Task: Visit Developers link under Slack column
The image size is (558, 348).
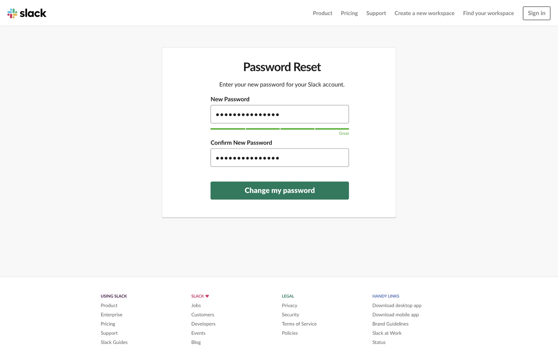Action: pos(203,324)
